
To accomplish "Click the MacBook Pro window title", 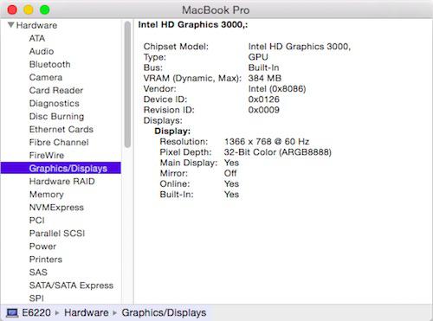I will point(216,10).
